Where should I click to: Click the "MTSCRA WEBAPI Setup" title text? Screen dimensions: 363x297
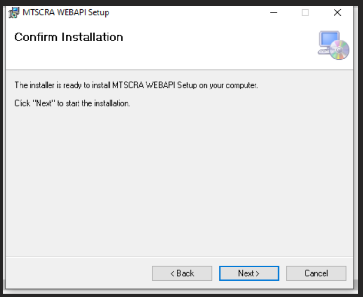66,13
